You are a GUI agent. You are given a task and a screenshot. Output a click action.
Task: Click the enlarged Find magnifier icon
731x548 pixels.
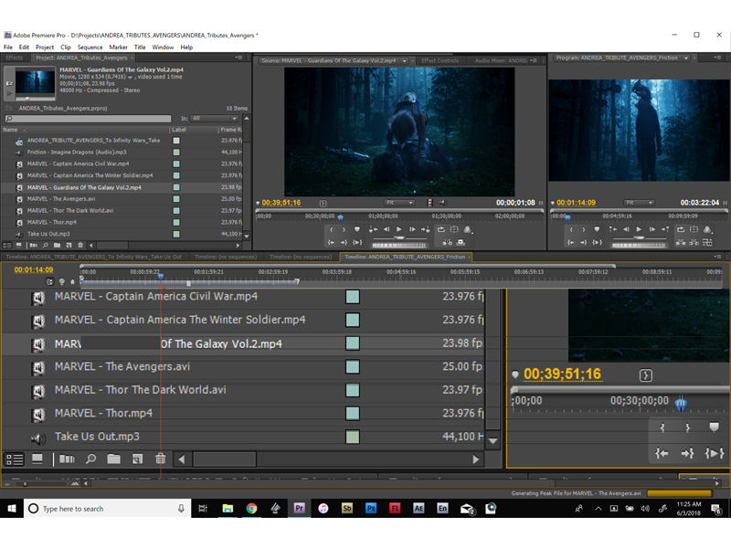(90, 459)
